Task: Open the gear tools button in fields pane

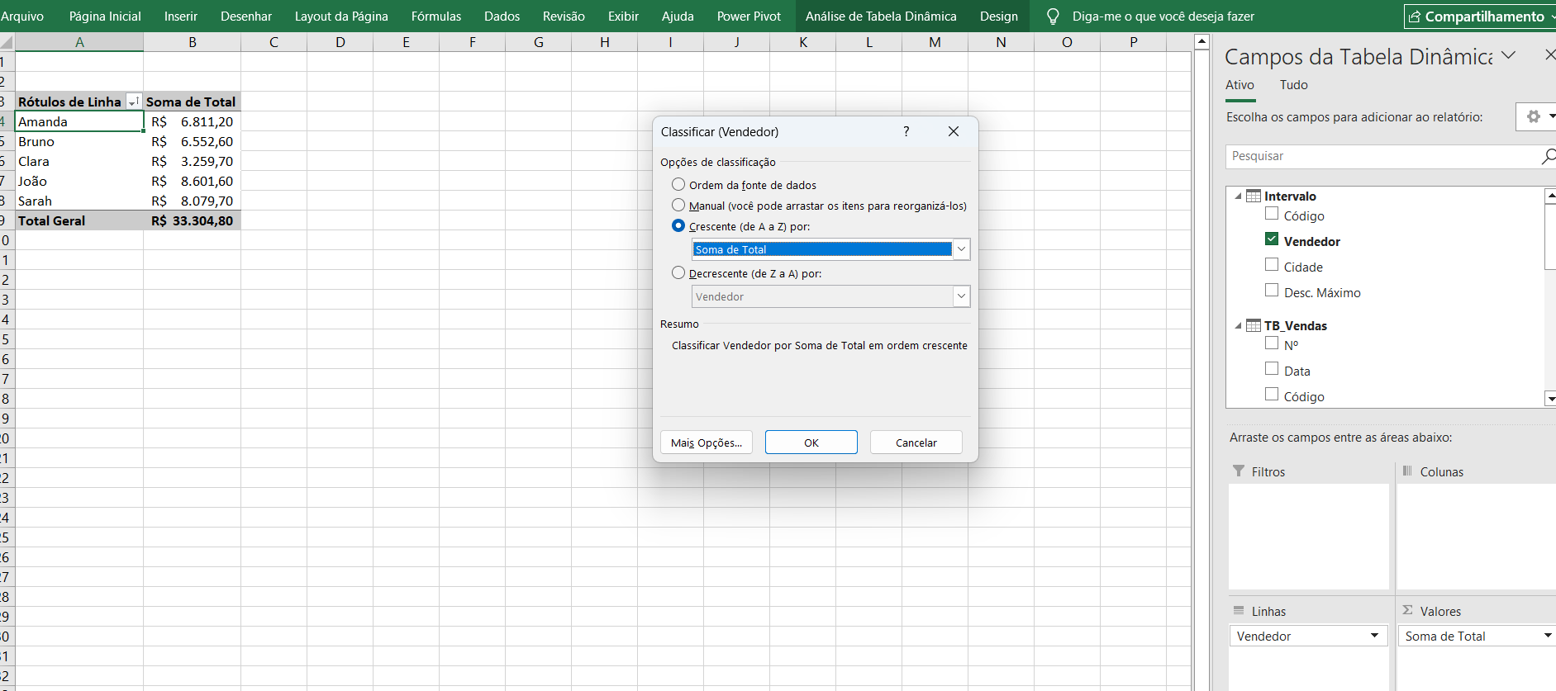Action: pos(1534,116)
